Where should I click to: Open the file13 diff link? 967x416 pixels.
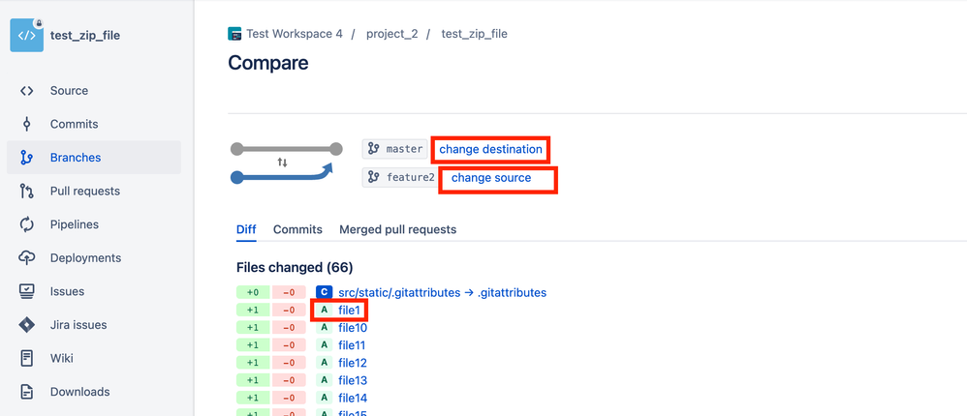[x=353, y=380]
